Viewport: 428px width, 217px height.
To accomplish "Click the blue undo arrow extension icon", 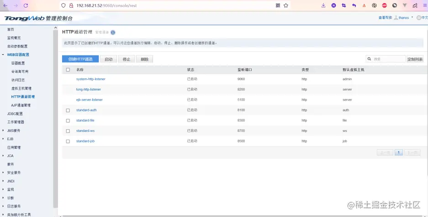I will (354, 5).
